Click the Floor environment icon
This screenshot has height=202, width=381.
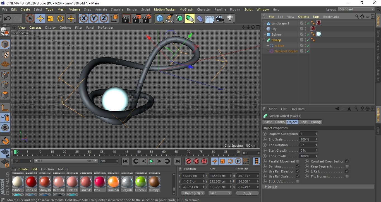(210, 19)
